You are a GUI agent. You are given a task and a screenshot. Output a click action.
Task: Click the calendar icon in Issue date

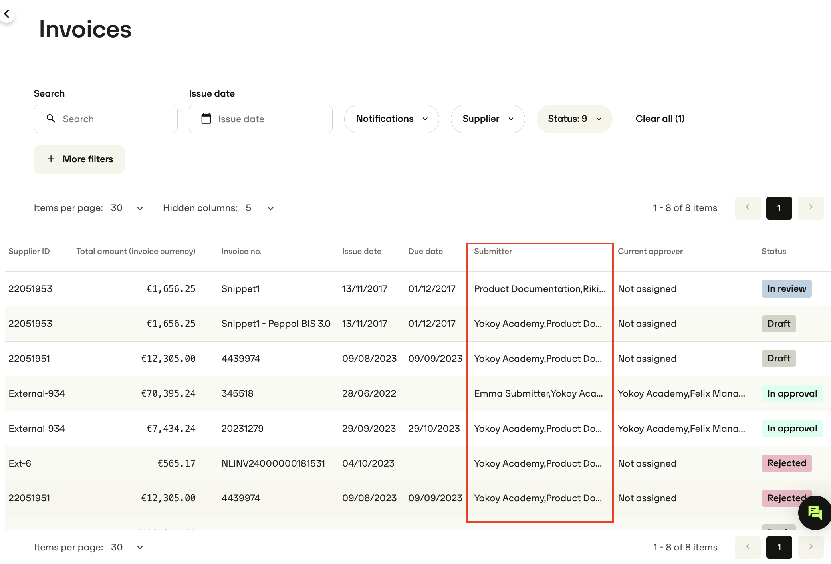coord(206,119)
